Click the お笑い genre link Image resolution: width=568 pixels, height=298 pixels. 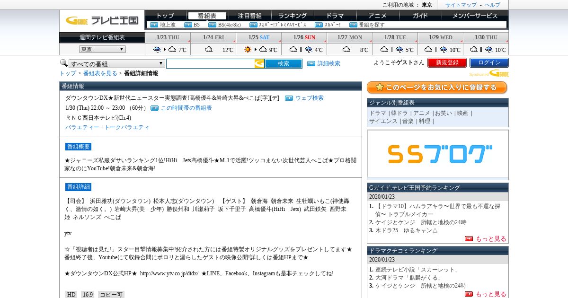coord(443,113)
